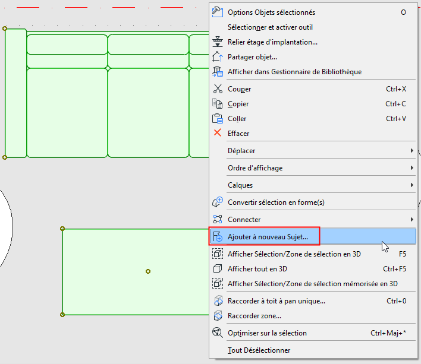This screenshot has width=421, height=364.
Task: Click the red X icon beside Effacer
Action: tap(218, 132)
